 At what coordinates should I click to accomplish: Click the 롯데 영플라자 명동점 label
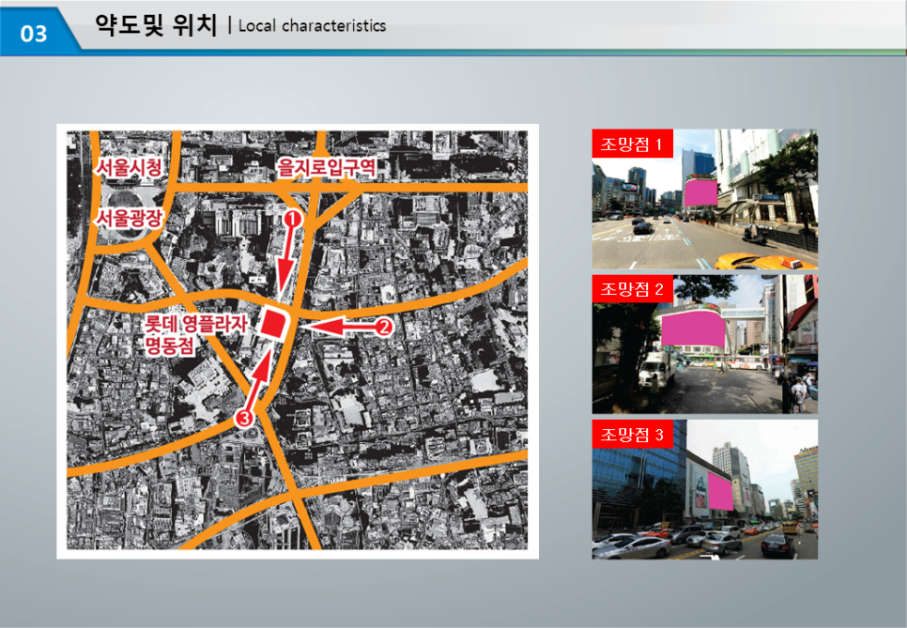coord(195,335)
